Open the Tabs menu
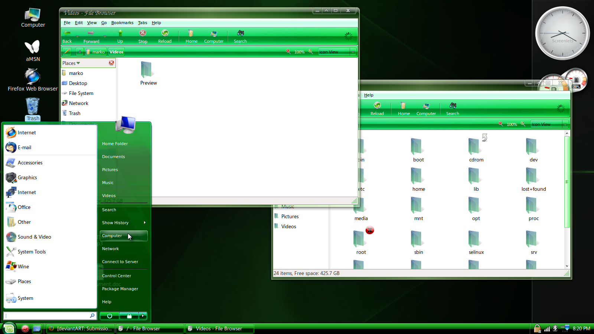Viewport: 594px width, 334px height. [x=143, y=23]
